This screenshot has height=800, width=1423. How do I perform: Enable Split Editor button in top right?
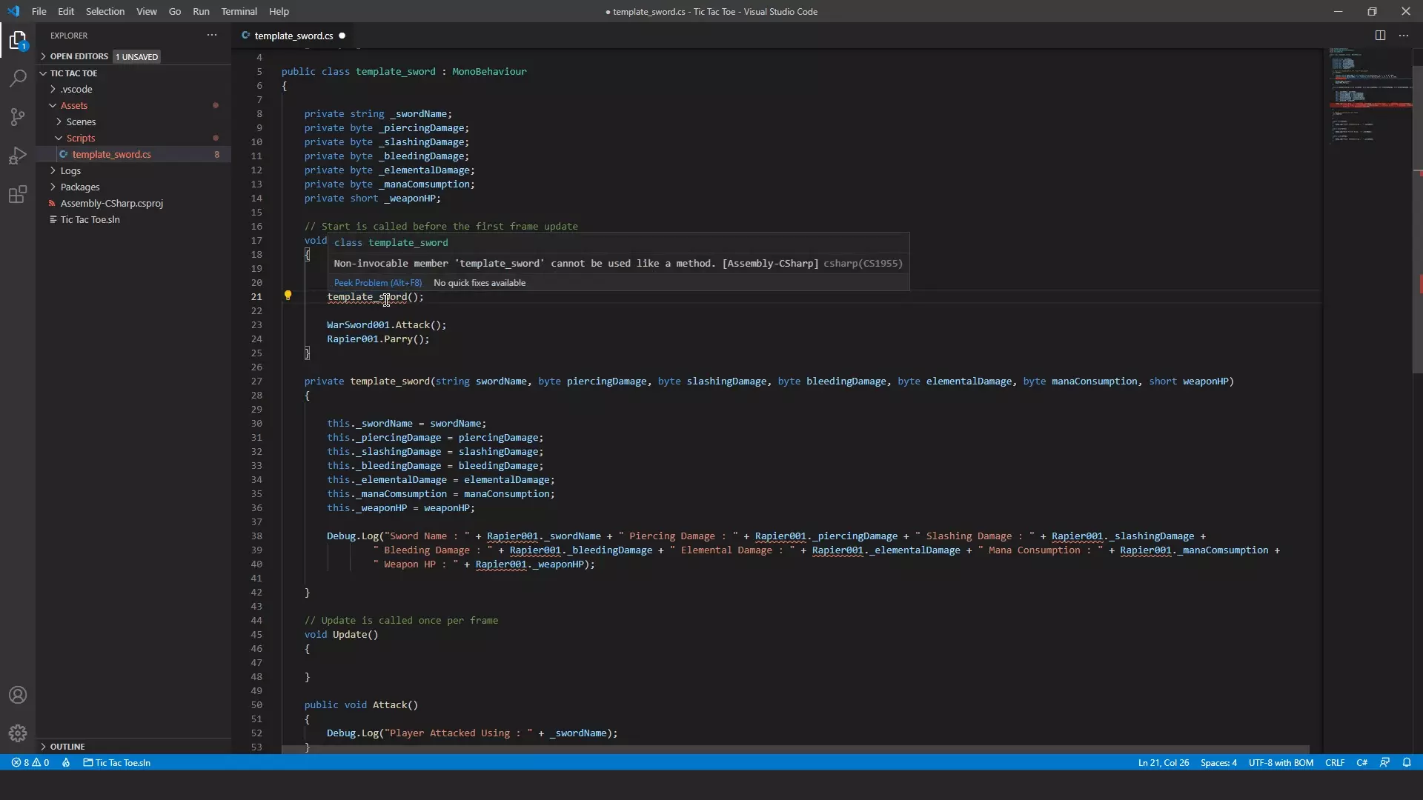[1380, 35]
